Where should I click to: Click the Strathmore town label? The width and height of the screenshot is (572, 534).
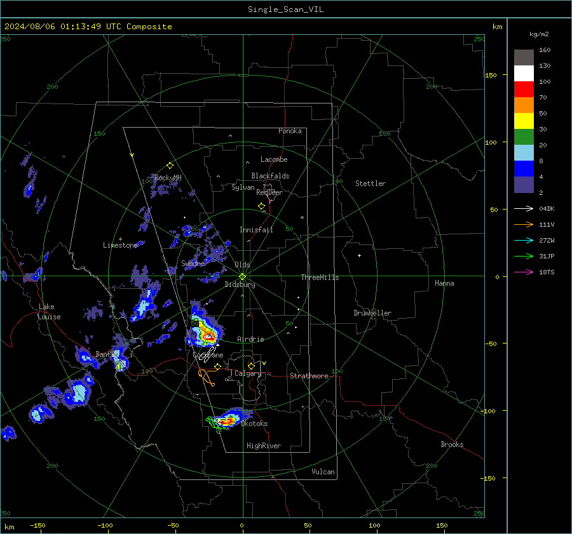[x=309, y=376]
